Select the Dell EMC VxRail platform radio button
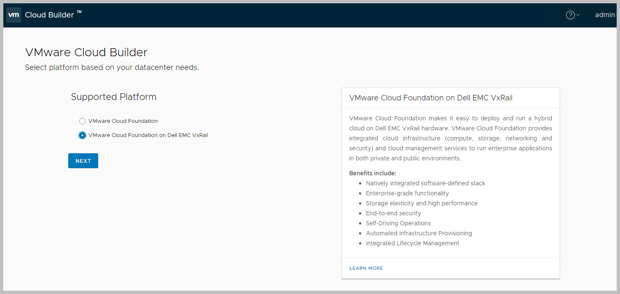This screenshot has width=620, height=294. (x=82, y=135)
